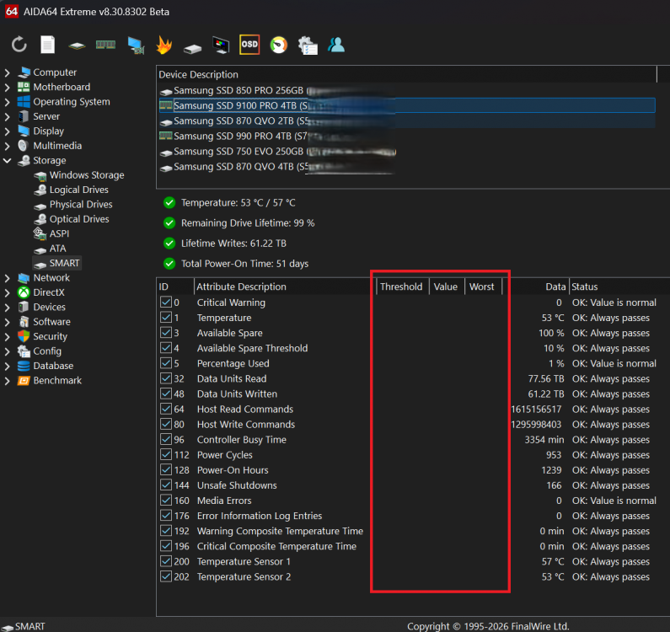The width and height of the screenshot is (670, 632).
Task: Click the Device Description column header
Action: pyautogui.click(x=406, y=74)
